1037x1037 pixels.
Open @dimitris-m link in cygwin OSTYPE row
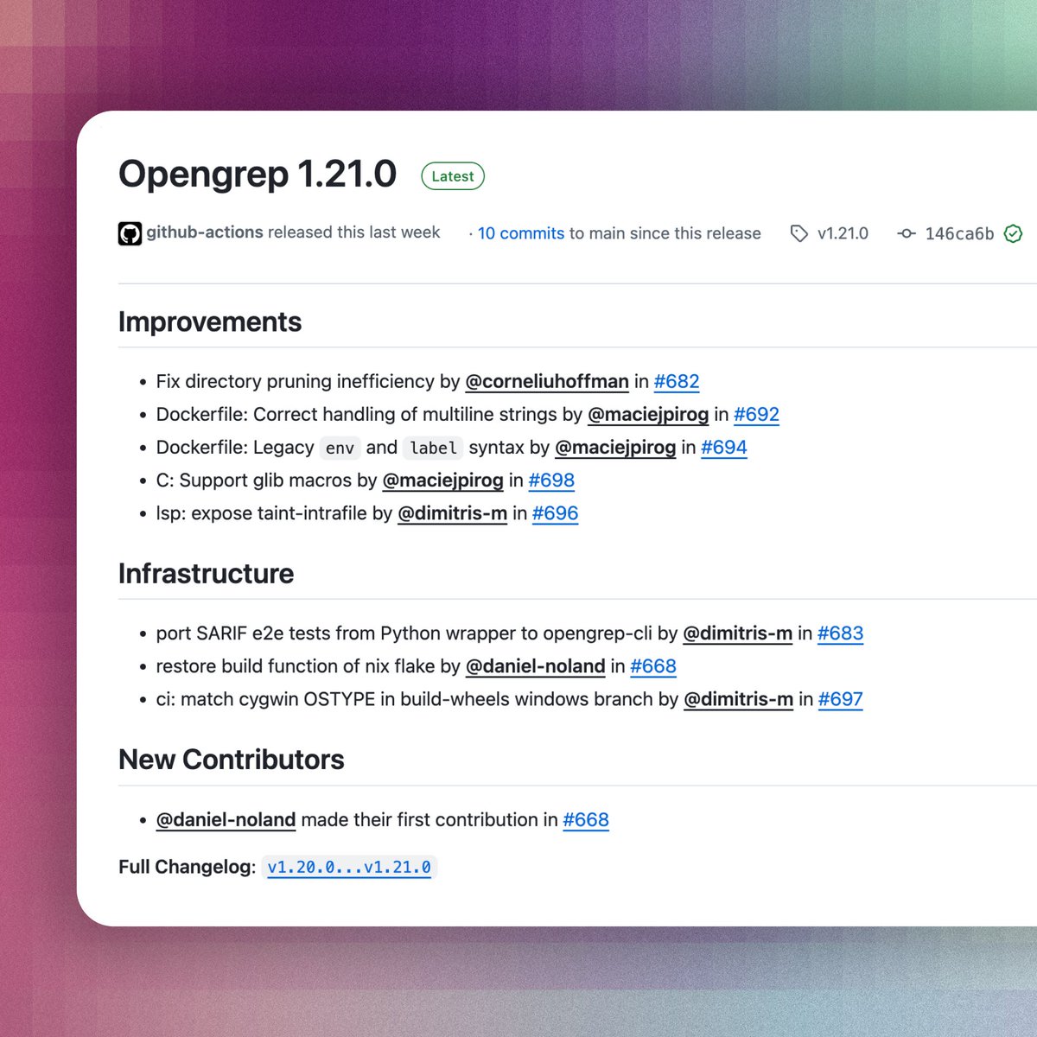[738, 698]
